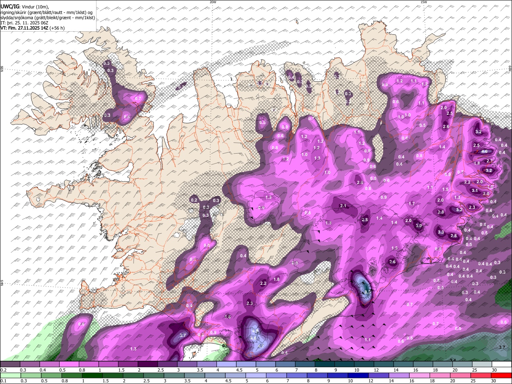Pick the purple 12 swatch in the rain legend row
This screenshot has height=384, width=512.
click(378, 375)
